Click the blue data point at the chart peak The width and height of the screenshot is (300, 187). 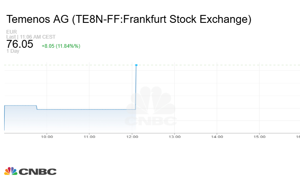click(x=136, y=65)
